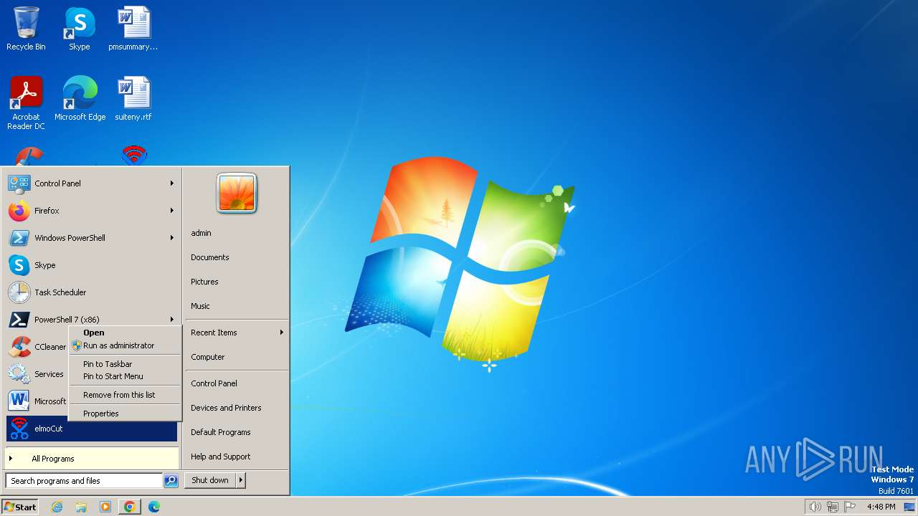This screenshot has height=516, width=918.
Task: Click the CCleaner icon in Start menu
Action: [19, 347]
